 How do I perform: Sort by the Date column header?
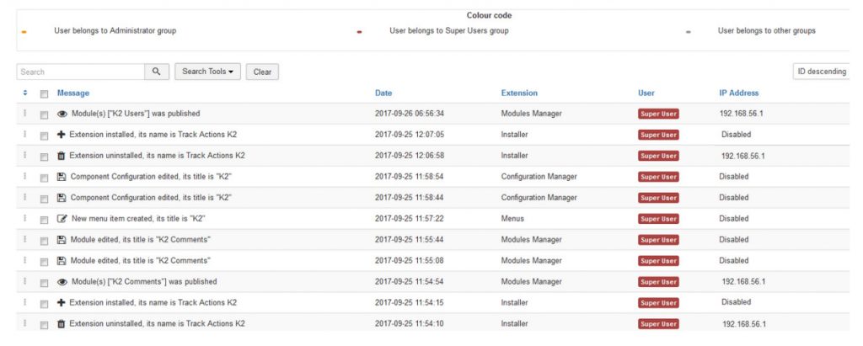pos(383,93)
